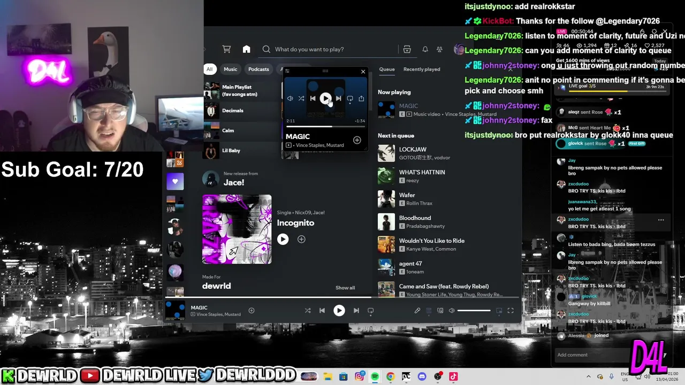Open the connect to a device icon
685x385 pixels.
[440, 310]
